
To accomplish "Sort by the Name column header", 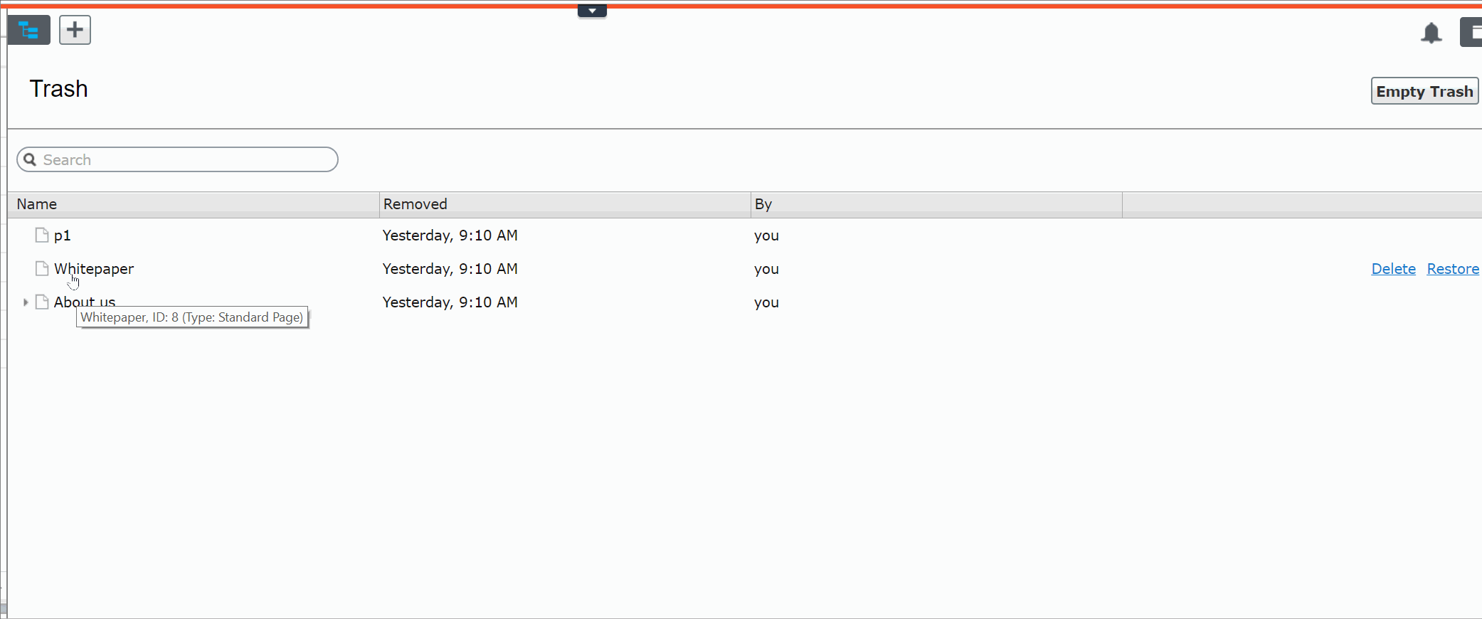I will tap(37, 204).
